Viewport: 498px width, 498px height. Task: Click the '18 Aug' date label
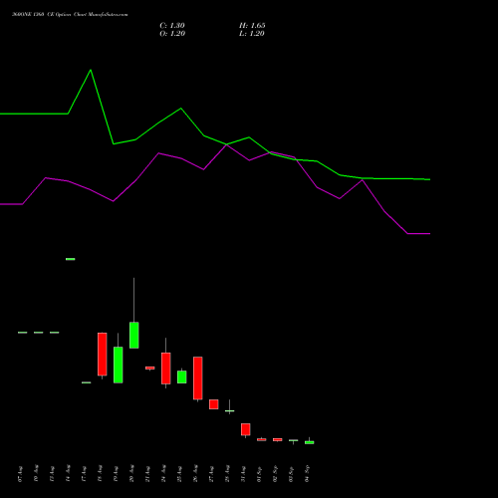[x=100, y=474]
